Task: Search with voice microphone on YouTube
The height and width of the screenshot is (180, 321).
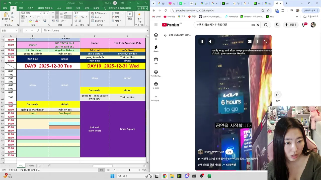Action: (277, 25)
